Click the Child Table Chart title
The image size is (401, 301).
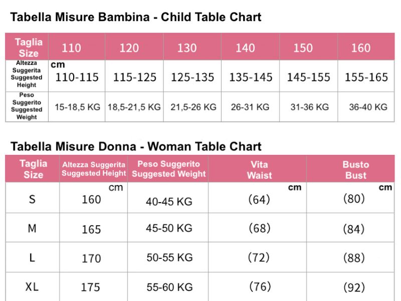click(136, 17)
